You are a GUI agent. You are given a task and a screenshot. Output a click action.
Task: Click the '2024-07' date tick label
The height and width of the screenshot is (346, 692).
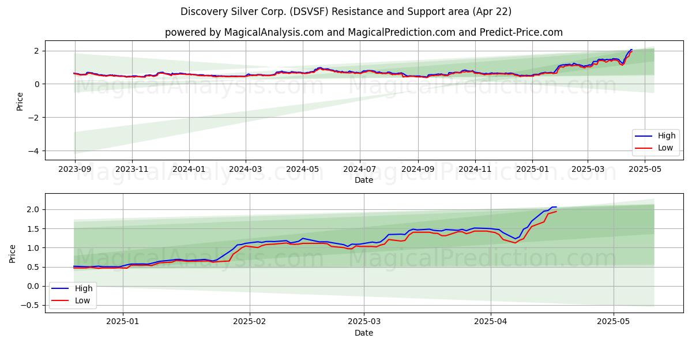pos(360,169)
